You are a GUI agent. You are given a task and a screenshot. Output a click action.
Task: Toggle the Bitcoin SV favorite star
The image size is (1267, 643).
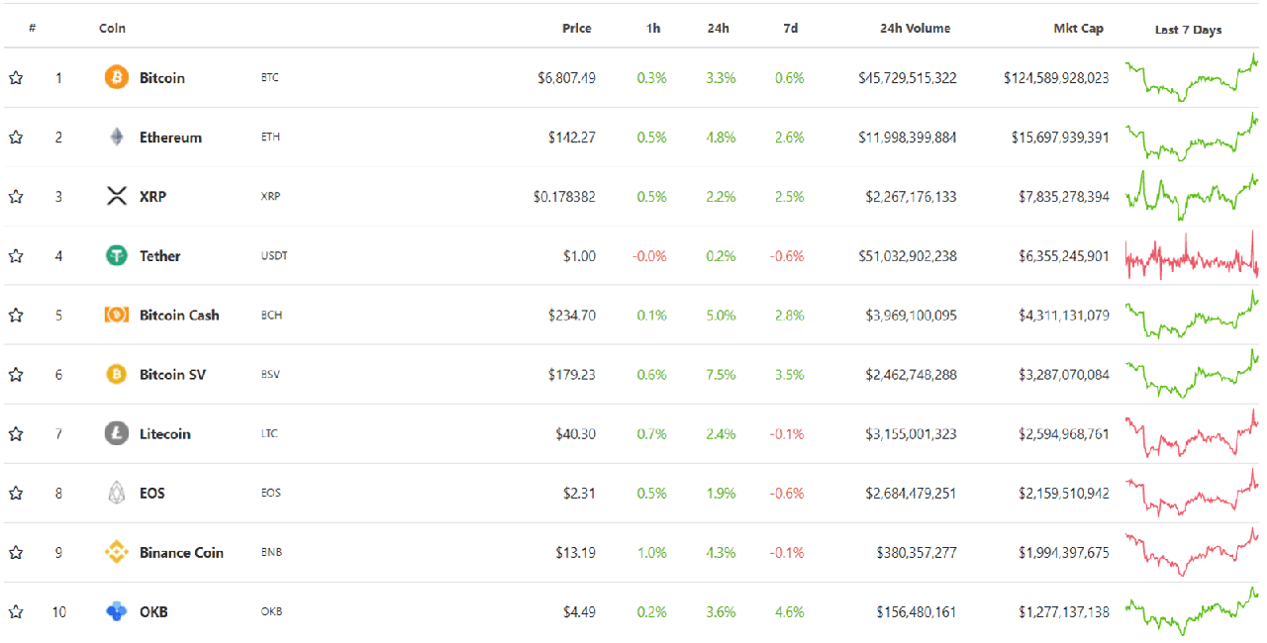(x=16, y=375)
